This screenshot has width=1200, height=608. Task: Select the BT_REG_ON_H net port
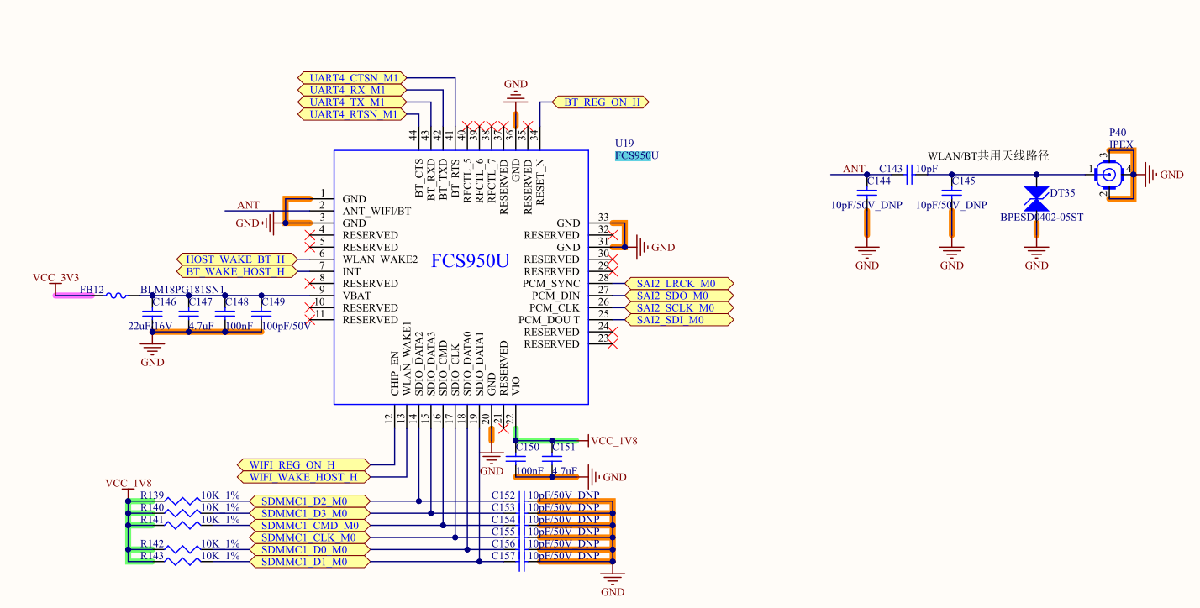[601, 102]
